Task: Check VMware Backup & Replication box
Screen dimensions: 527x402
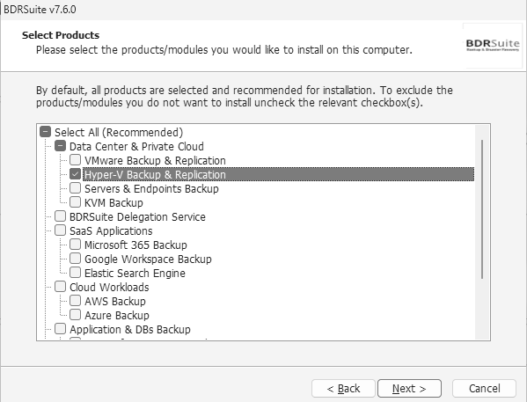Action: [x=76, y=160]
